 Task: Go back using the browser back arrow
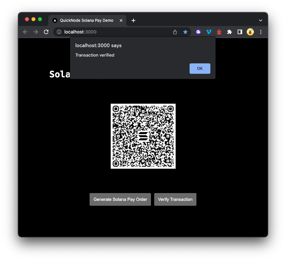(25, 32)
